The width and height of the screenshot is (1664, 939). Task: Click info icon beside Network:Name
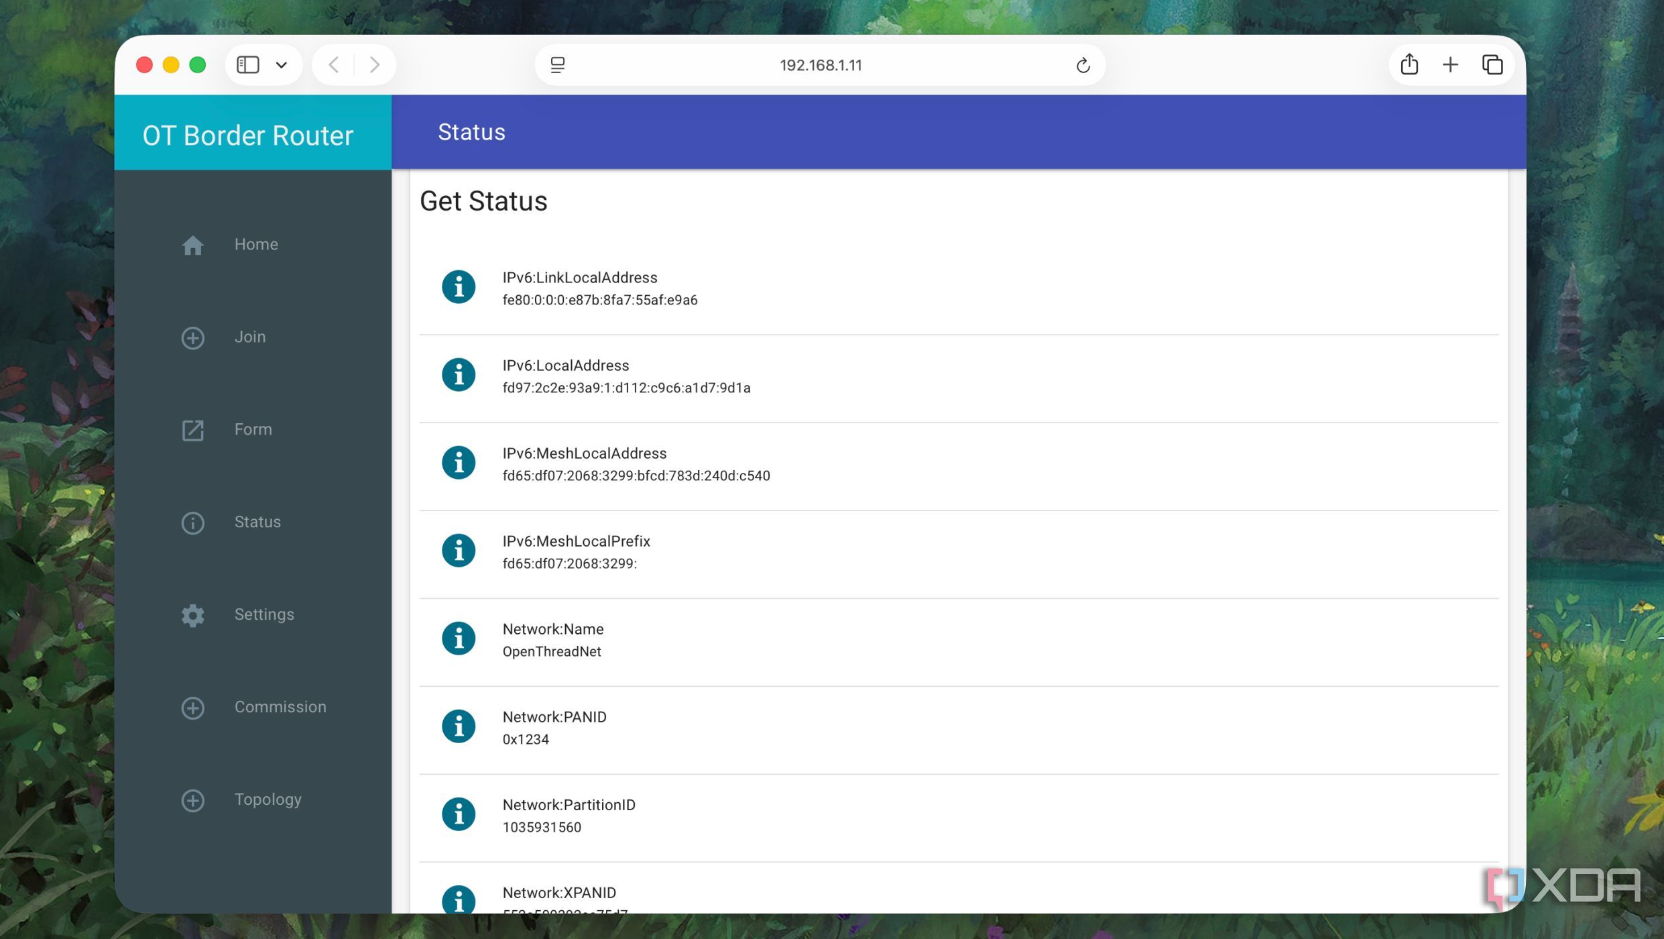point(459,639)
